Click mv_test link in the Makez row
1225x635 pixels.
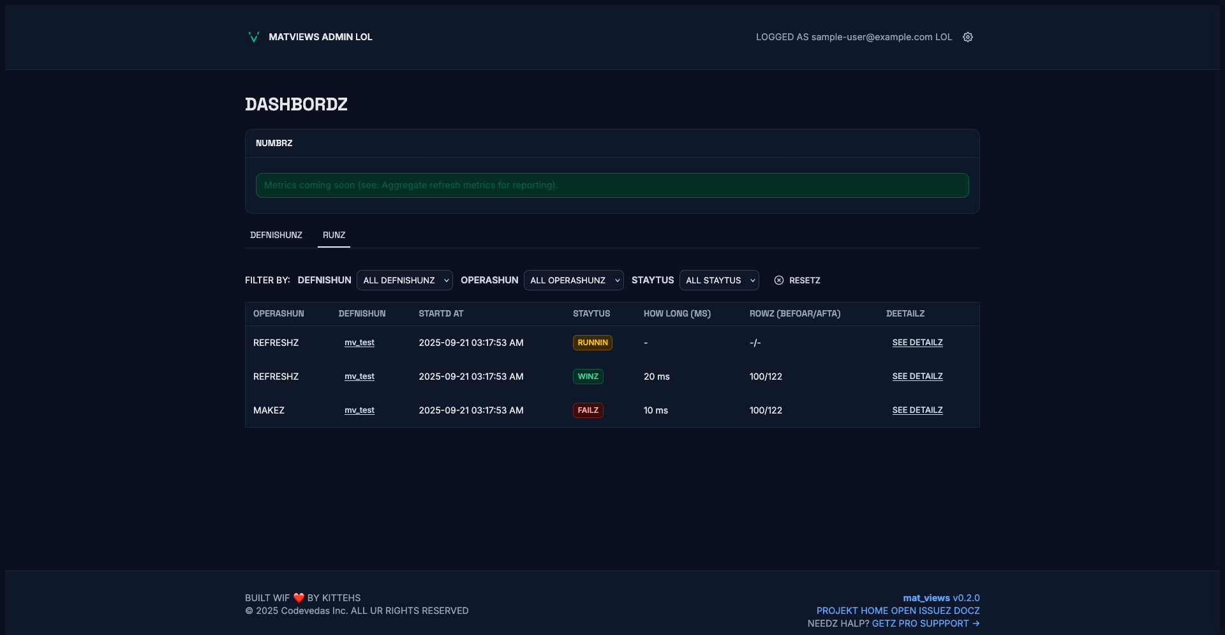pyautogui.click(x=359, y=410)
